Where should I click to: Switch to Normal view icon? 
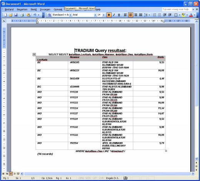pyautogui.click(x=3, y=174)
